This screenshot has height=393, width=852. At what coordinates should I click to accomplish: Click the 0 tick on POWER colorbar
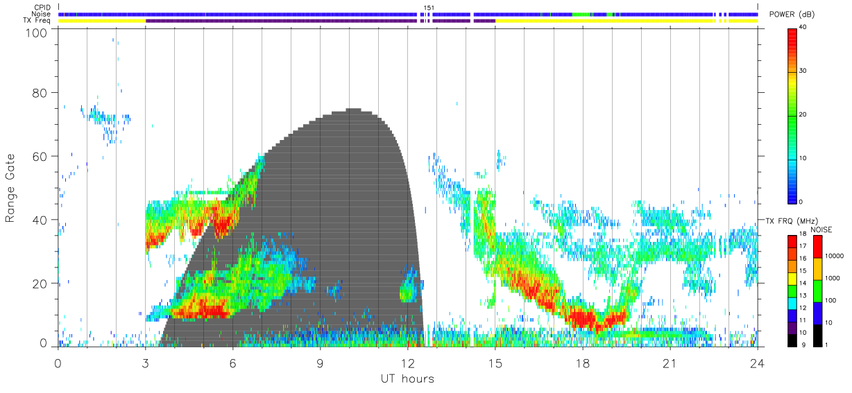click(x=801, y=202)
